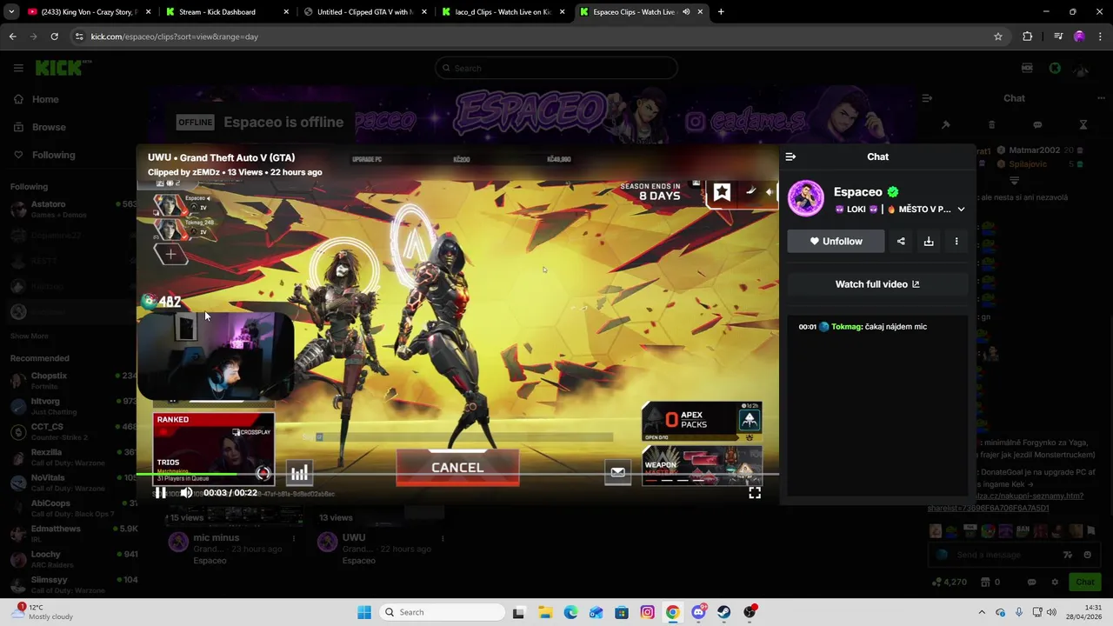This screenshot has width=1113, height=626.
Task: Open Espaceo avatar in clip panel
Action: coord(806,199)
